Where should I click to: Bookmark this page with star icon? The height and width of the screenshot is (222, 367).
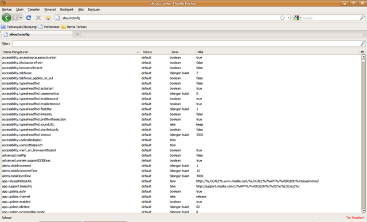(282, 18)
